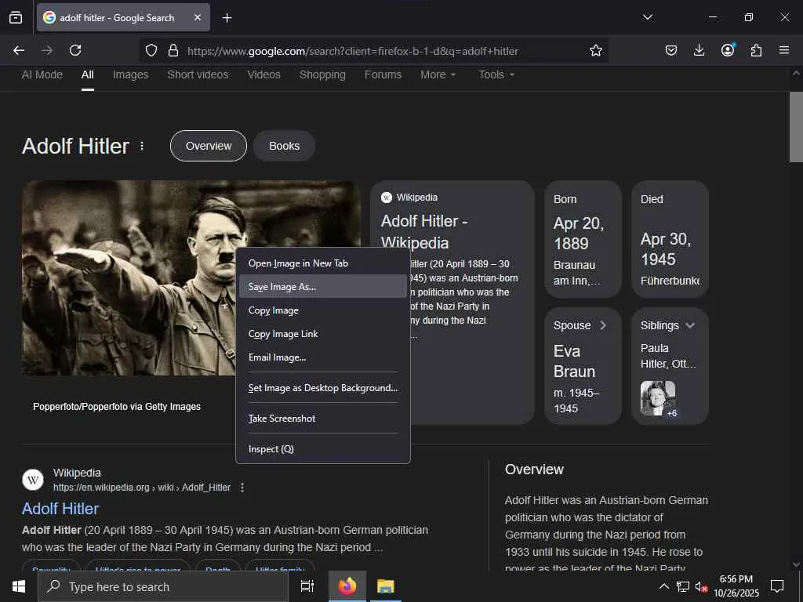Screen dimensions: 803x602
Task: Open the Downloads panel
Action: click(x=699, y=50)
